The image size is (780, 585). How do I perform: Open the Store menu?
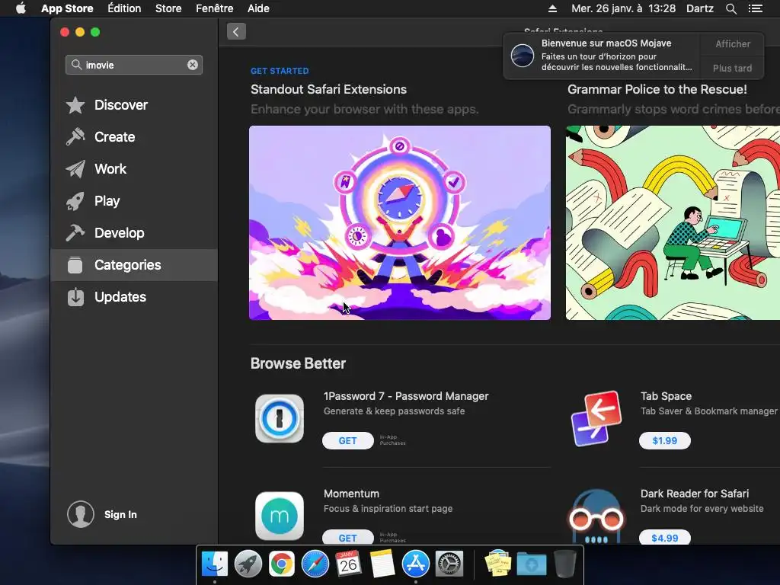[x=168, y=8]
